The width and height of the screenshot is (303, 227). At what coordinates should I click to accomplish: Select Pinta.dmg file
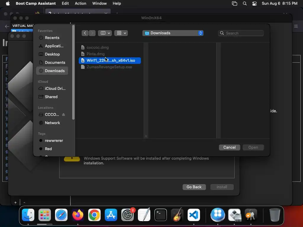click(109, 54)
